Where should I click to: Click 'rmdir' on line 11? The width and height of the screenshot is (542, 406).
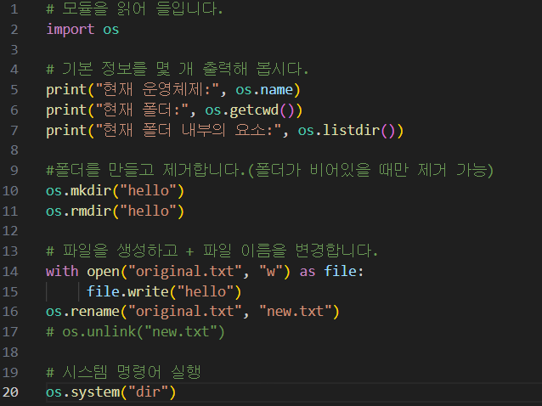[x=91, y=211]
